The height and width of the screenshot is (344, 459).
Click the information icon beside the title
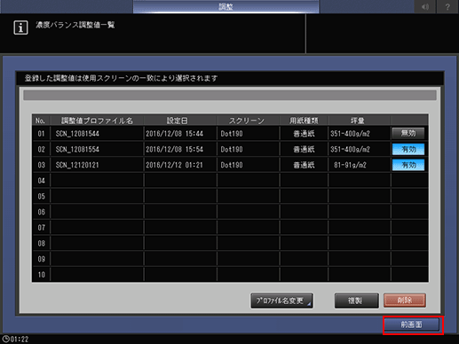point(20,27)
